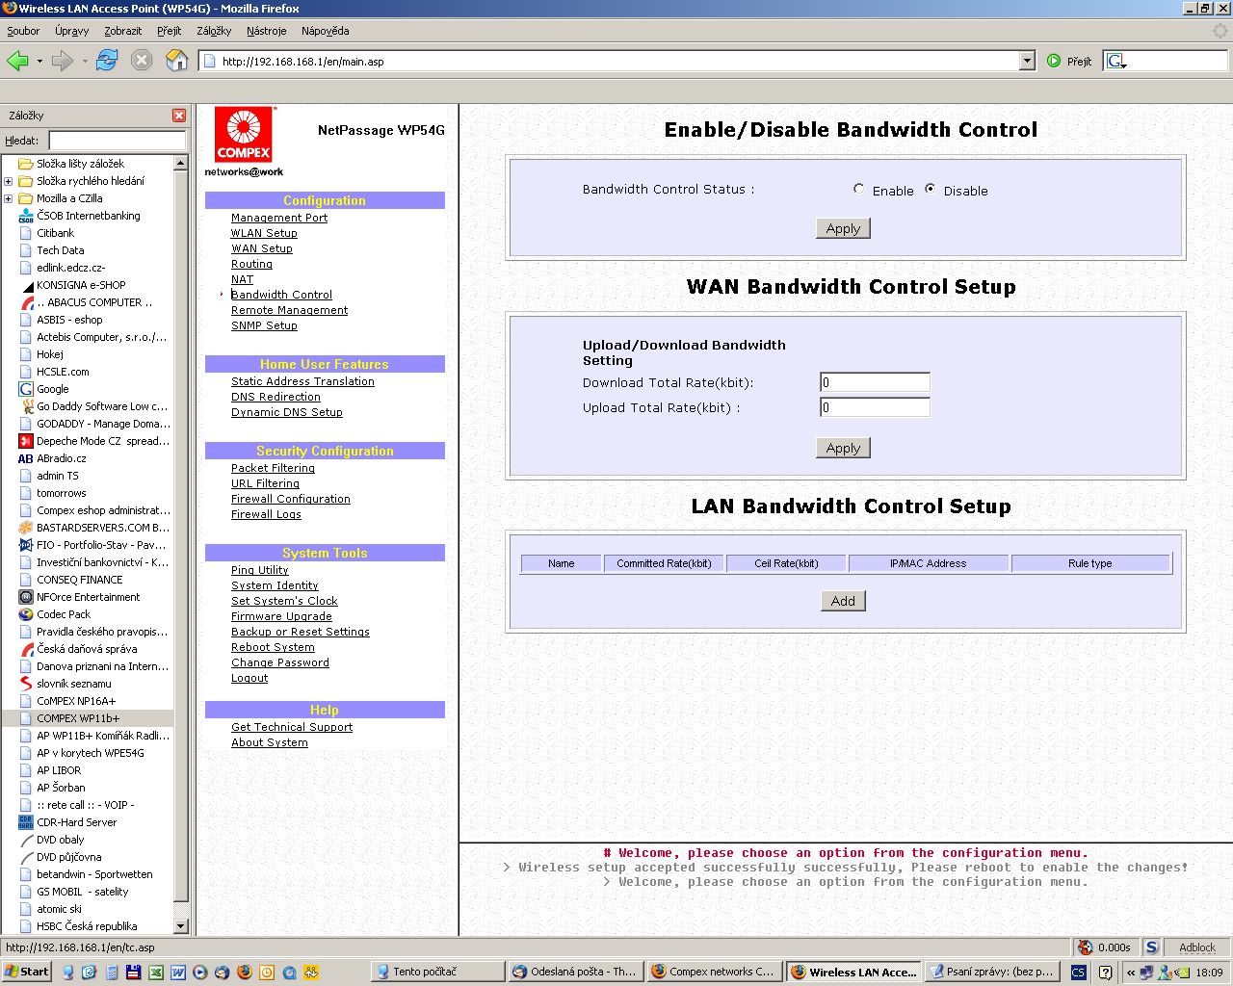Screen dimensions: 1233x986
Task: Click the Add button for LAN rules
Action: (x=843, y=601)
